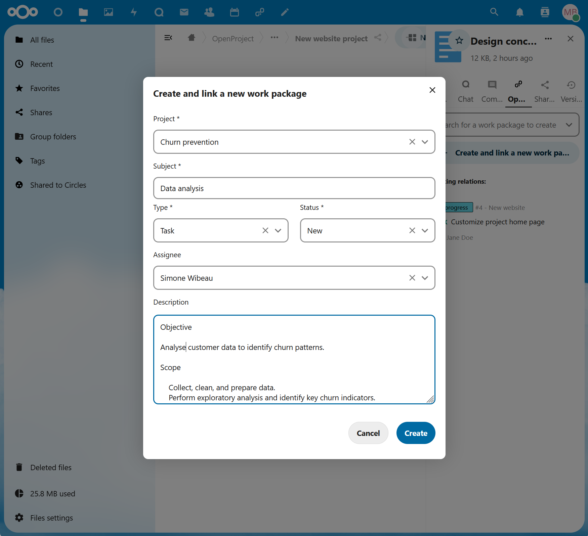Open the OpenProject link icon in top bar

[259, 12]
